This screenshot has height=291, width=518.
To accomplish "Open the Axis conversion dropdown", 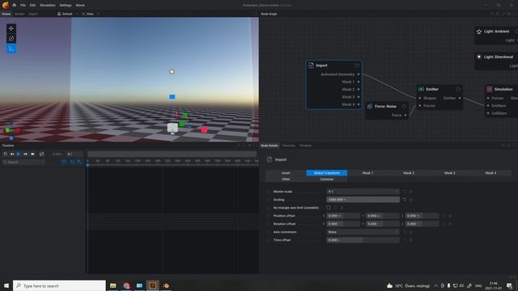I will click(363, 232).
